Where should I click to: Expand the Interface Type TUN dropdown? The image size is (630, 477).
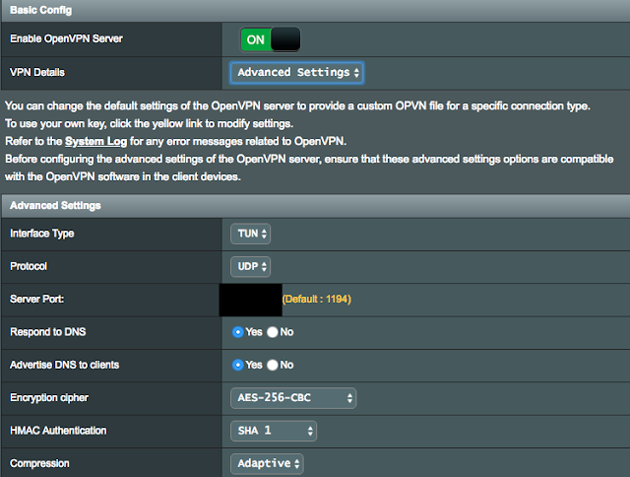[x=252, y=234]
